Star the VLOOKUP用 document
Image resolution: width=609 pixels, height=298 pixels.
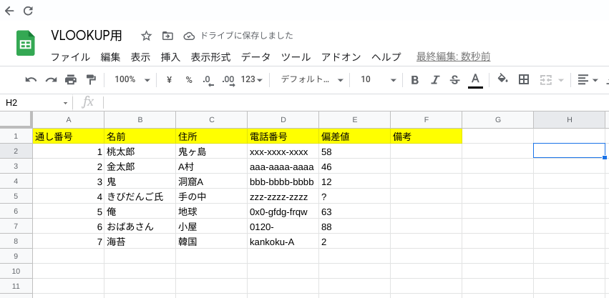pos(146,36)
